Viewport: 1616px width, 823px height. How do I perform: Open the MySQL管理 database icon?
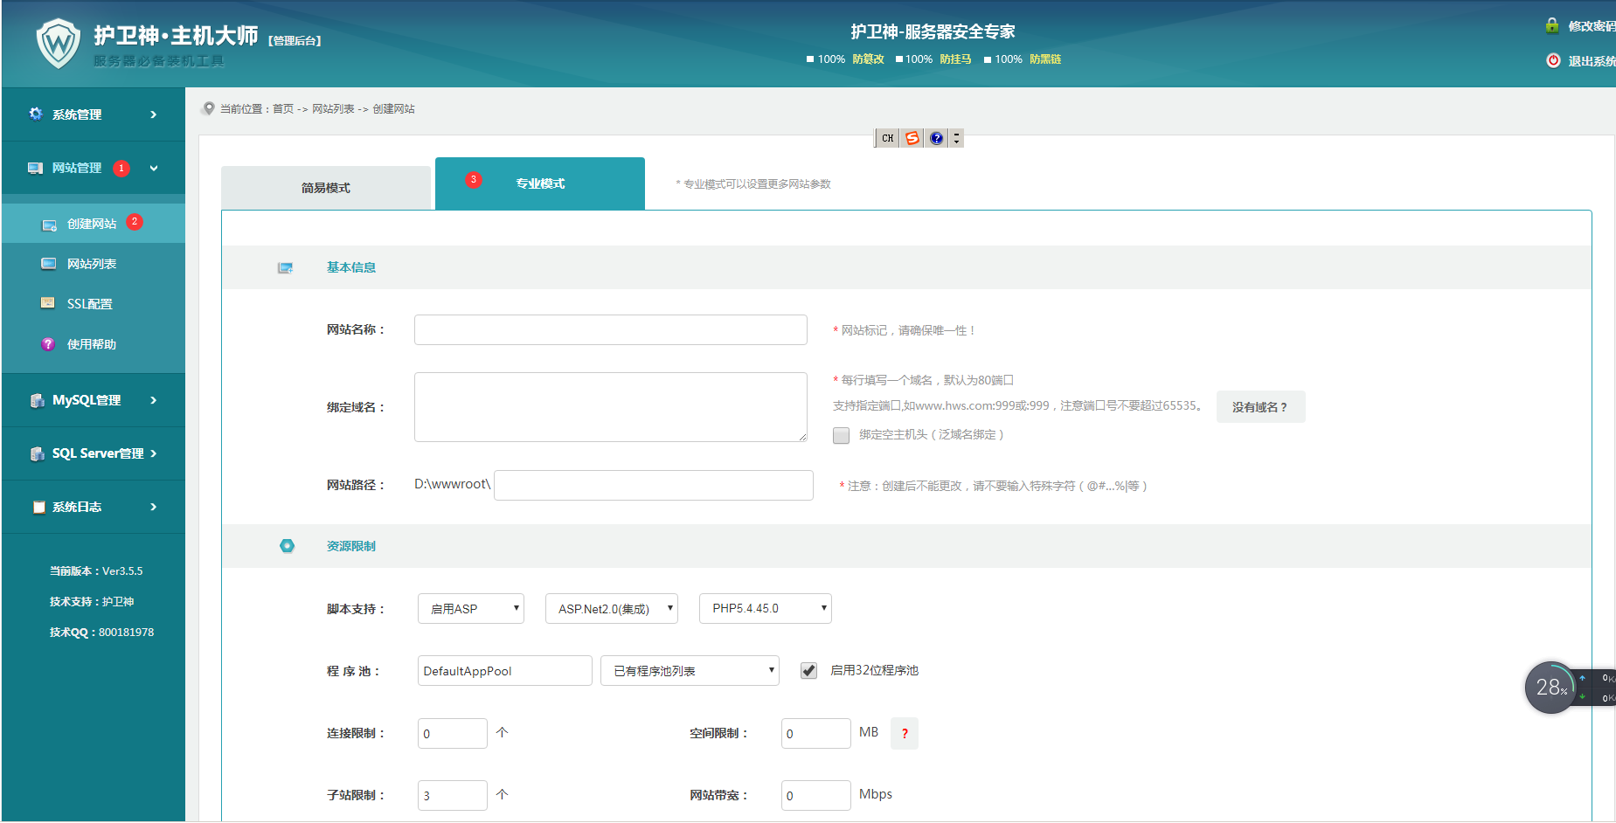[x=36, y=400]
